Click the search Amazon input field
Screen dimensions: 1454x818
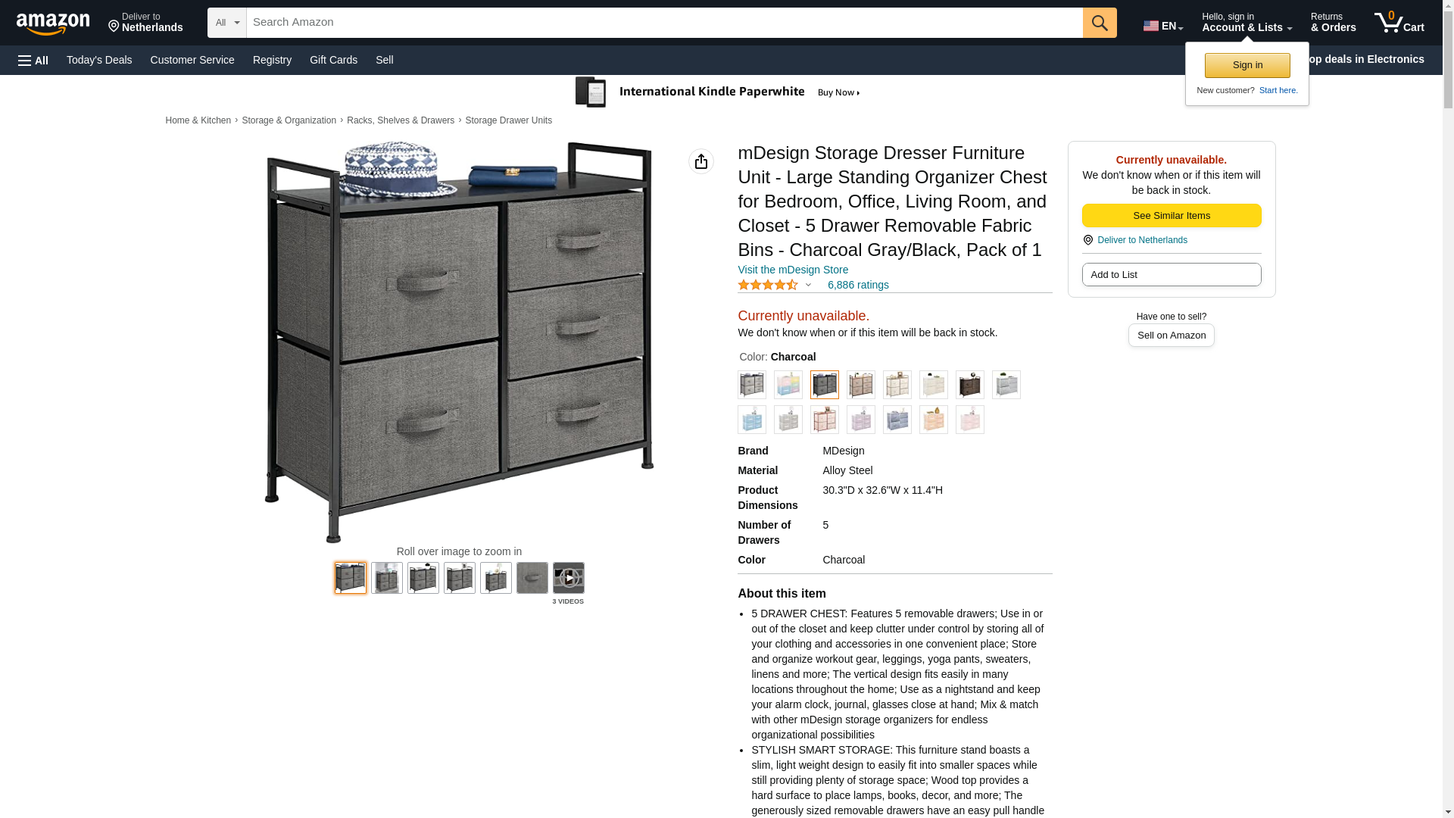(x=664, y=23)
